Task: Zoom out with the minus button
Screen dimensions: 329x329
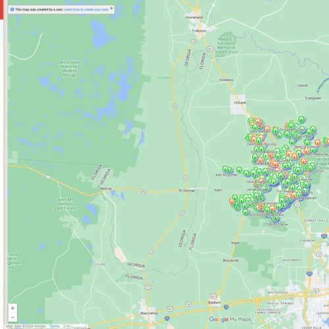Action: tap(13, 317)
